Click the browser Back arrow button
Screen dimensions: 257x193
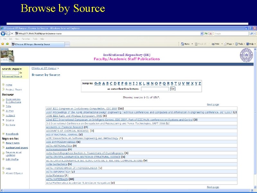tap(3, 33)
